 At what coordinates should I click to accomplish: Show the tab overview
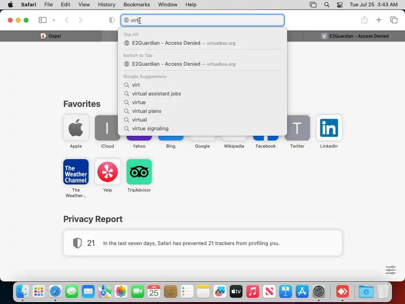tap(394, 20)
